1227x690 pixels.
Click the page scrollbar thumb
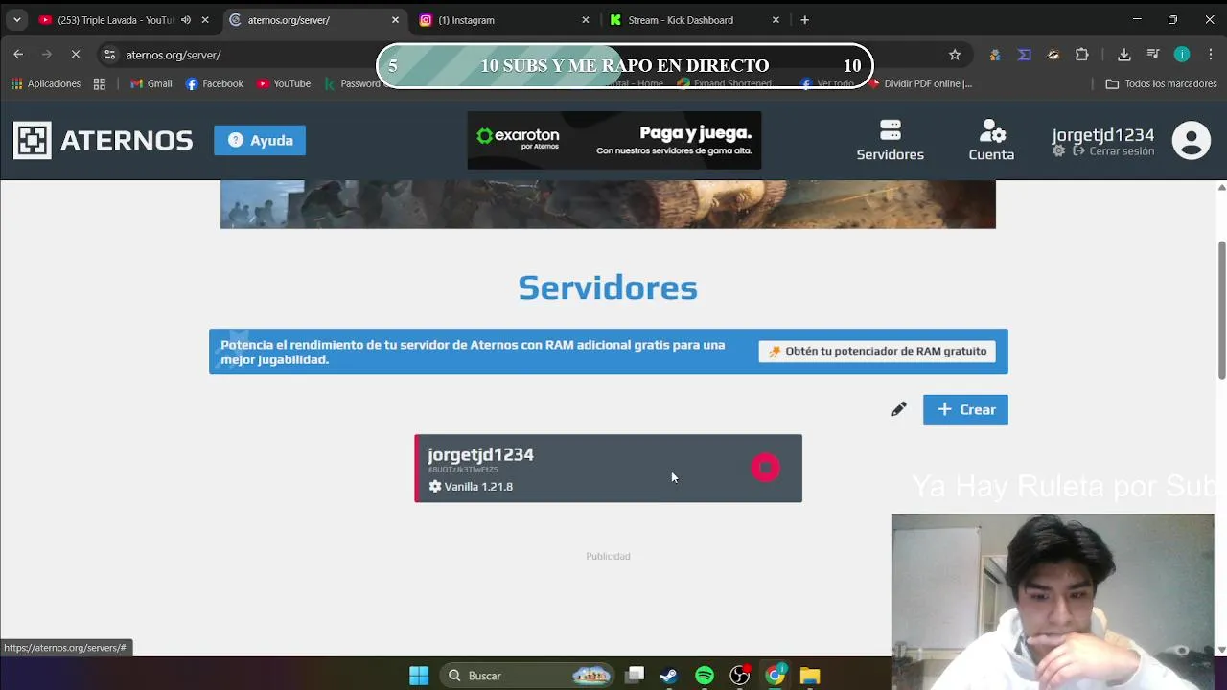click(1221, 309)
